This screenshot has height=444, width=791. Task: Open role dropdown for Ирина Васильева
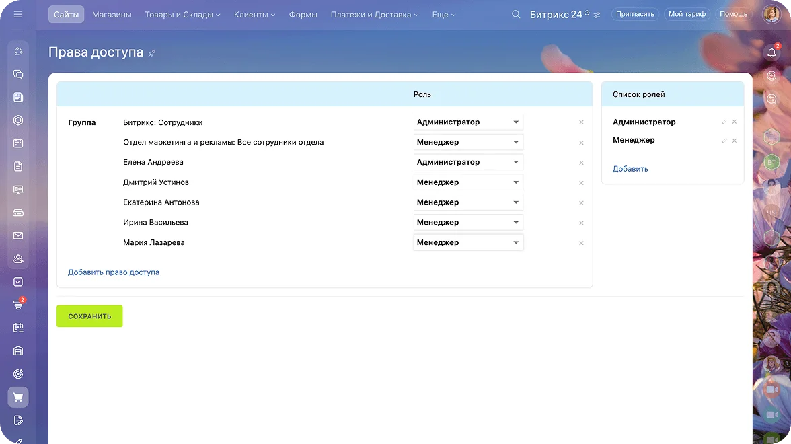pos(468,223)
